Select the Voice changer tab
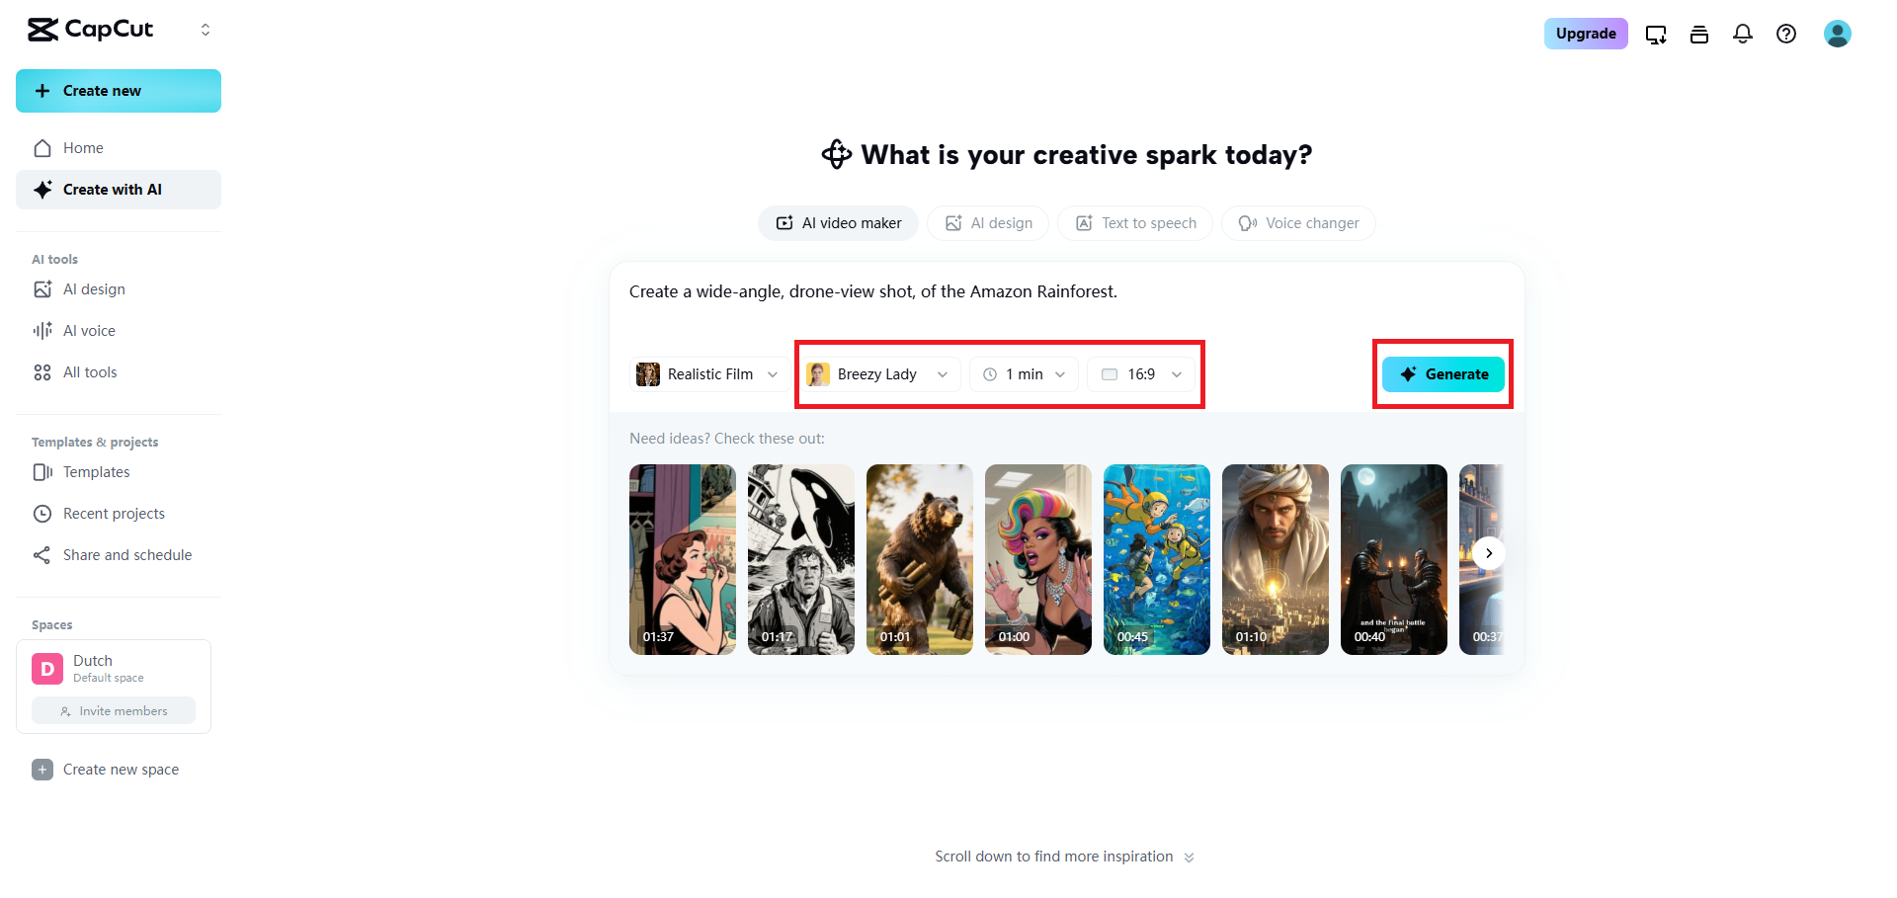The image size is (1897, 898). 1298,223
